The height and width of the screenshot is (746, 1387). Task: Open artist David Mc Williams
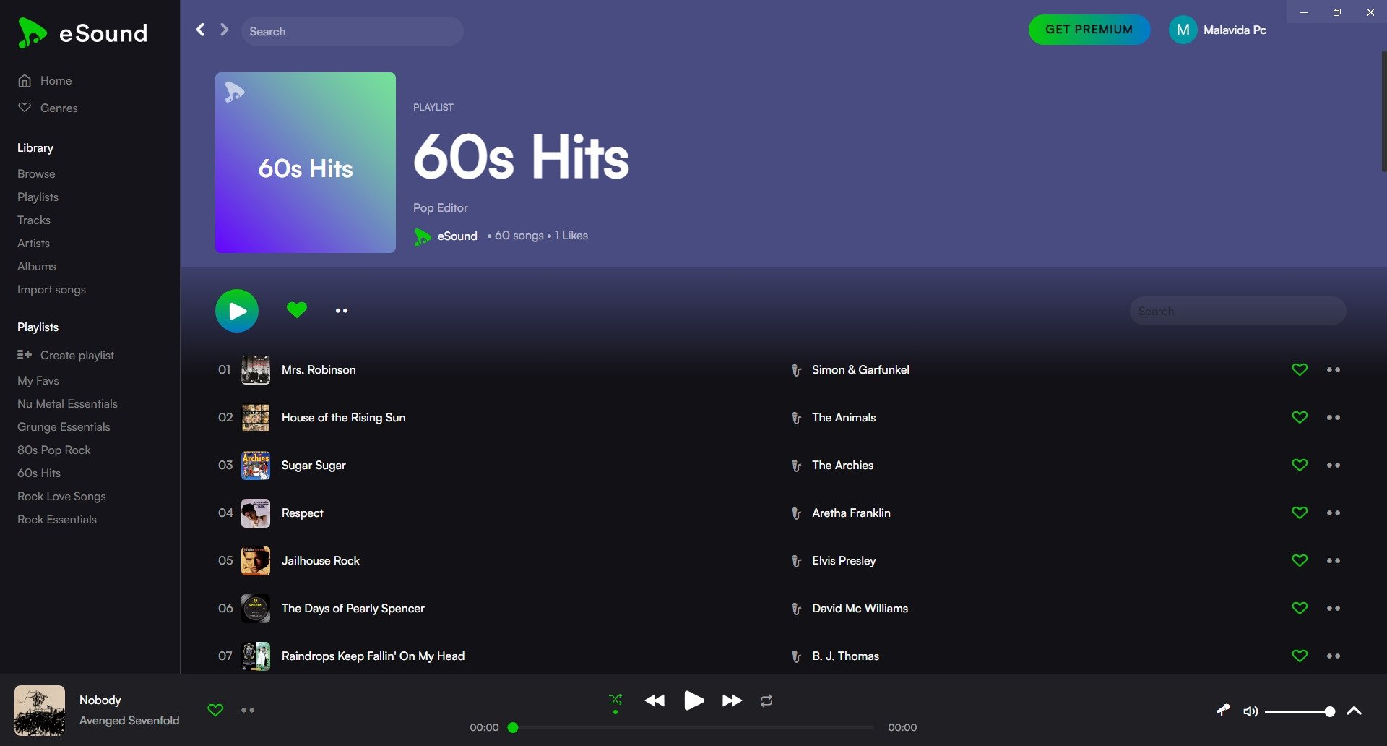pos(860,608)
